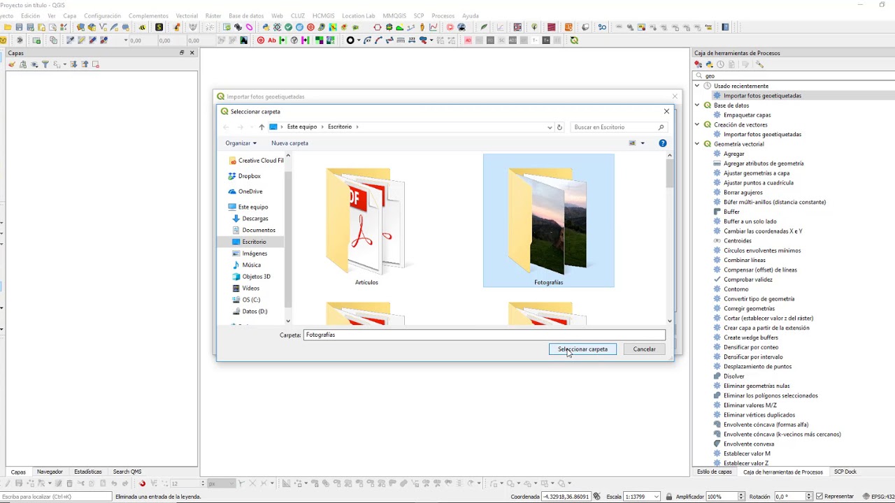Click Este equipo in the breadcrumb path
The width and height of the screenshot is (895, 503).
(x=302, y=127)
